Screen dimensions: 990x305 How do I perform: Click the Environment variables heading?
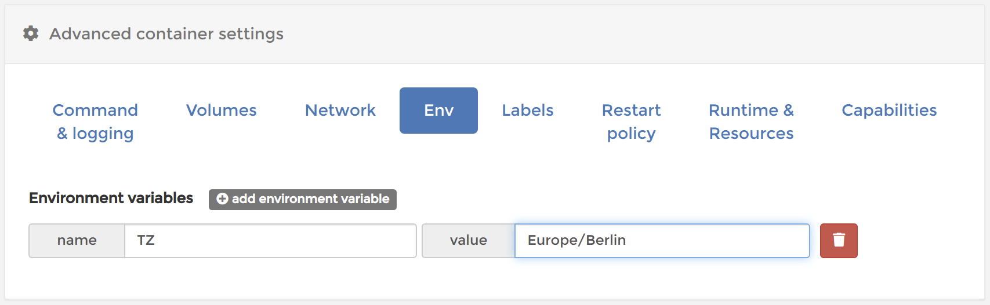111,198
